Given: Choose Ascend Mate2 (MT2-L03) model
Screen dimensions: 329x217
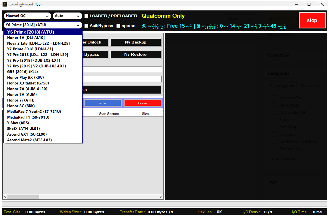Looking at the screenshot, I should pyautogui.click(x=29, y=140).
